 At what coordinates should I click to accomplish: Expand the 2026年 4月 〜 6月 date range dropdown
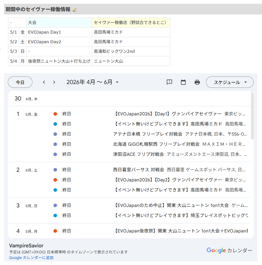click(93, 82)
